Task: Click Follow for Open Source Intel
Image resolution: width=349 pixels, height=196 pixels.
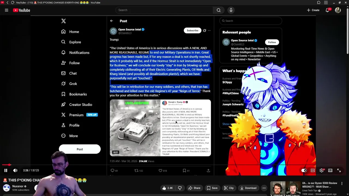Action: [x=272, y=42]
